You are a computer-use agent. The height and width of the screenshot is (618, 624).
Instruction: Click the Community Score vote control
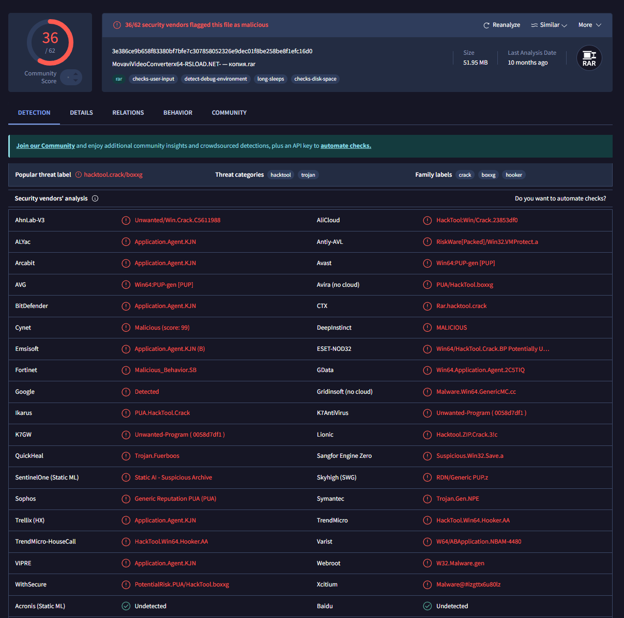point(71,78)
